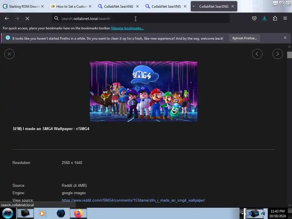Show the previous image result
Image resolution: width=292 pixels, height=219 pixels.
pyautogui.click(x=257, y=54)
